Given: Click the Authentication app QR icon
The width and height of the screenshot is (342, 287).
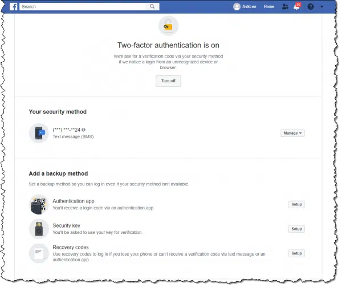Looking at the screenshot, I should coord(39,204).
